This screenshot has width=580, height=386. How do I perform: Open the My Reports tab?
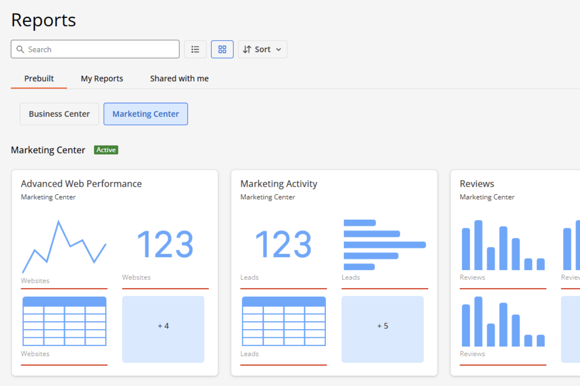coord(102,78)
